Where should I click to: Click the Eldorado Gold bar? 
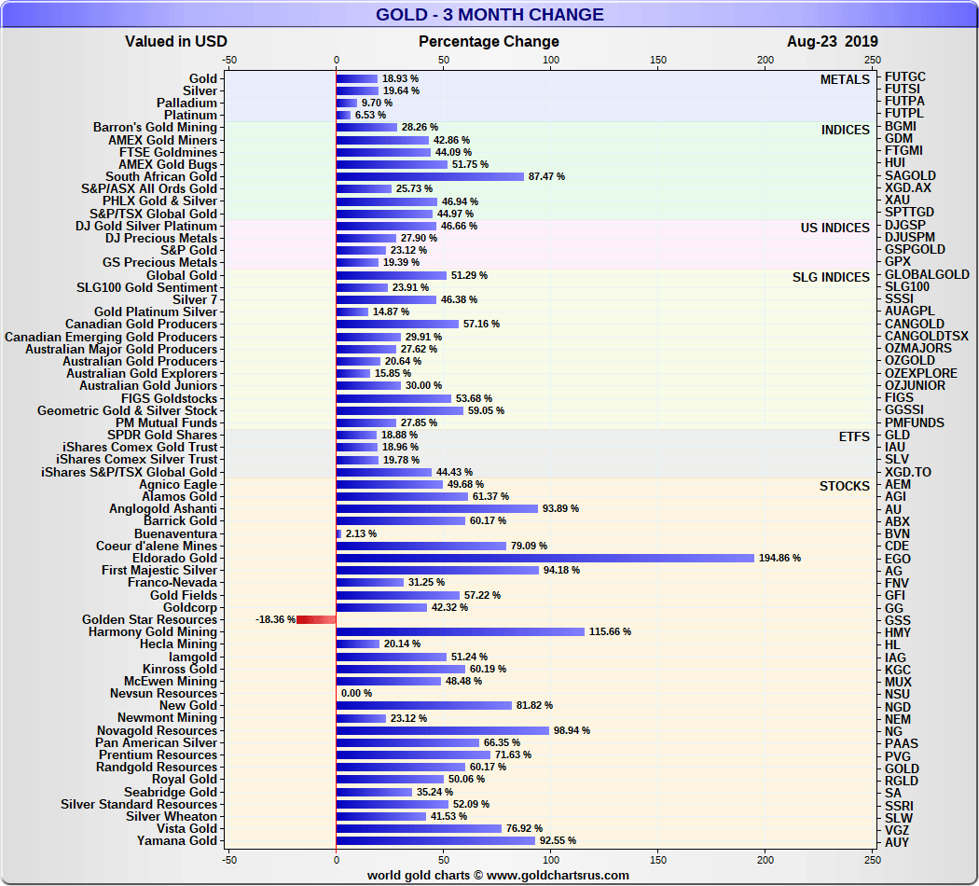(545, 559)
